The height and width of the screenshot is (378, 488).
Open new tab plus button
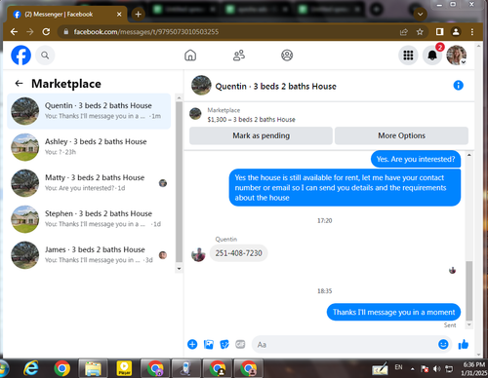point(138,15)
